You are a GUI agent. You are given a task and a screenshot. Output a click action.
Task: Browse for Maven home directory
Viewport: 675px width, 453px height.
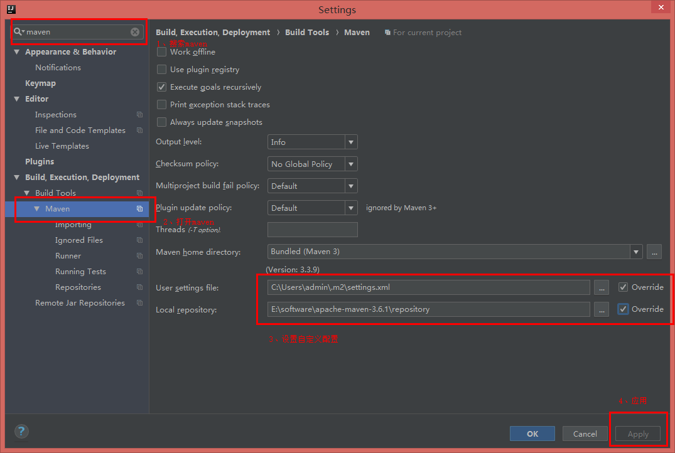(x=654, y=252)
